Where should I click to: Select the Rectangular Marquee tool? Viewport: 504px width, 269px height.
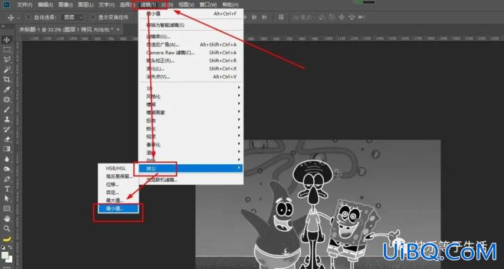(x=6, y=50)
